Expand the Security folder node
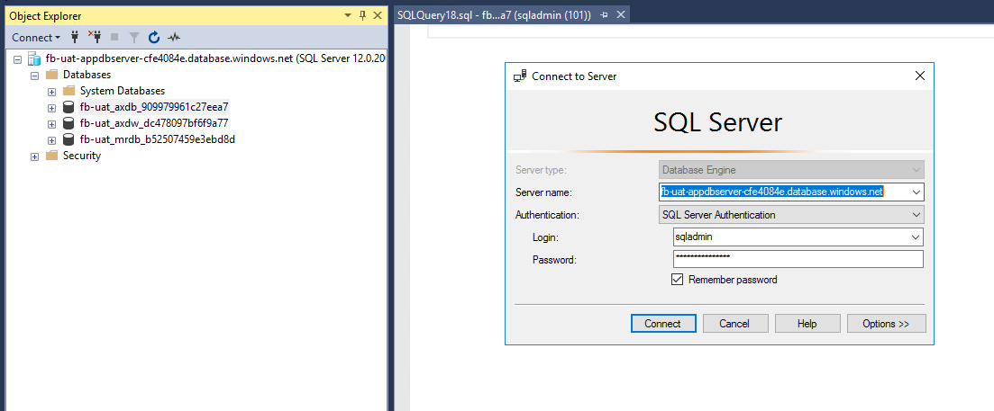994x411 pixels. click(x=35, y=156)
